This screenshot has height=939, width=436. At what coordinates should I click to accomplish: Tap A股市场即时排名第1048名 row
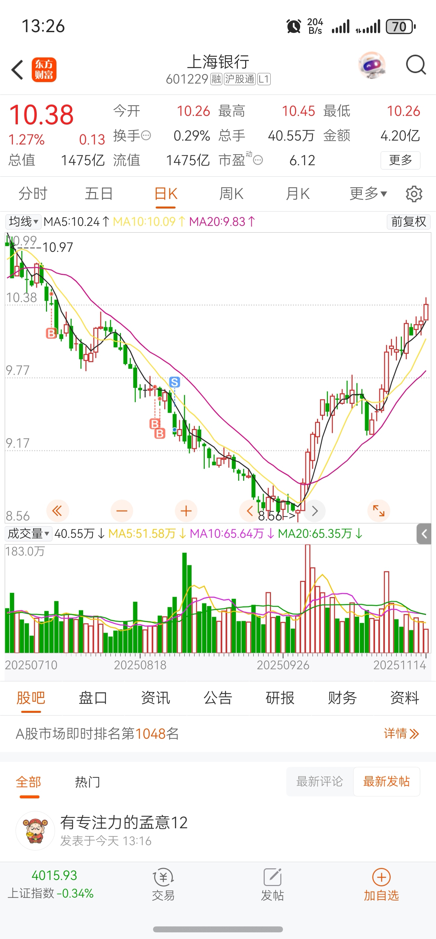[218, 733]
